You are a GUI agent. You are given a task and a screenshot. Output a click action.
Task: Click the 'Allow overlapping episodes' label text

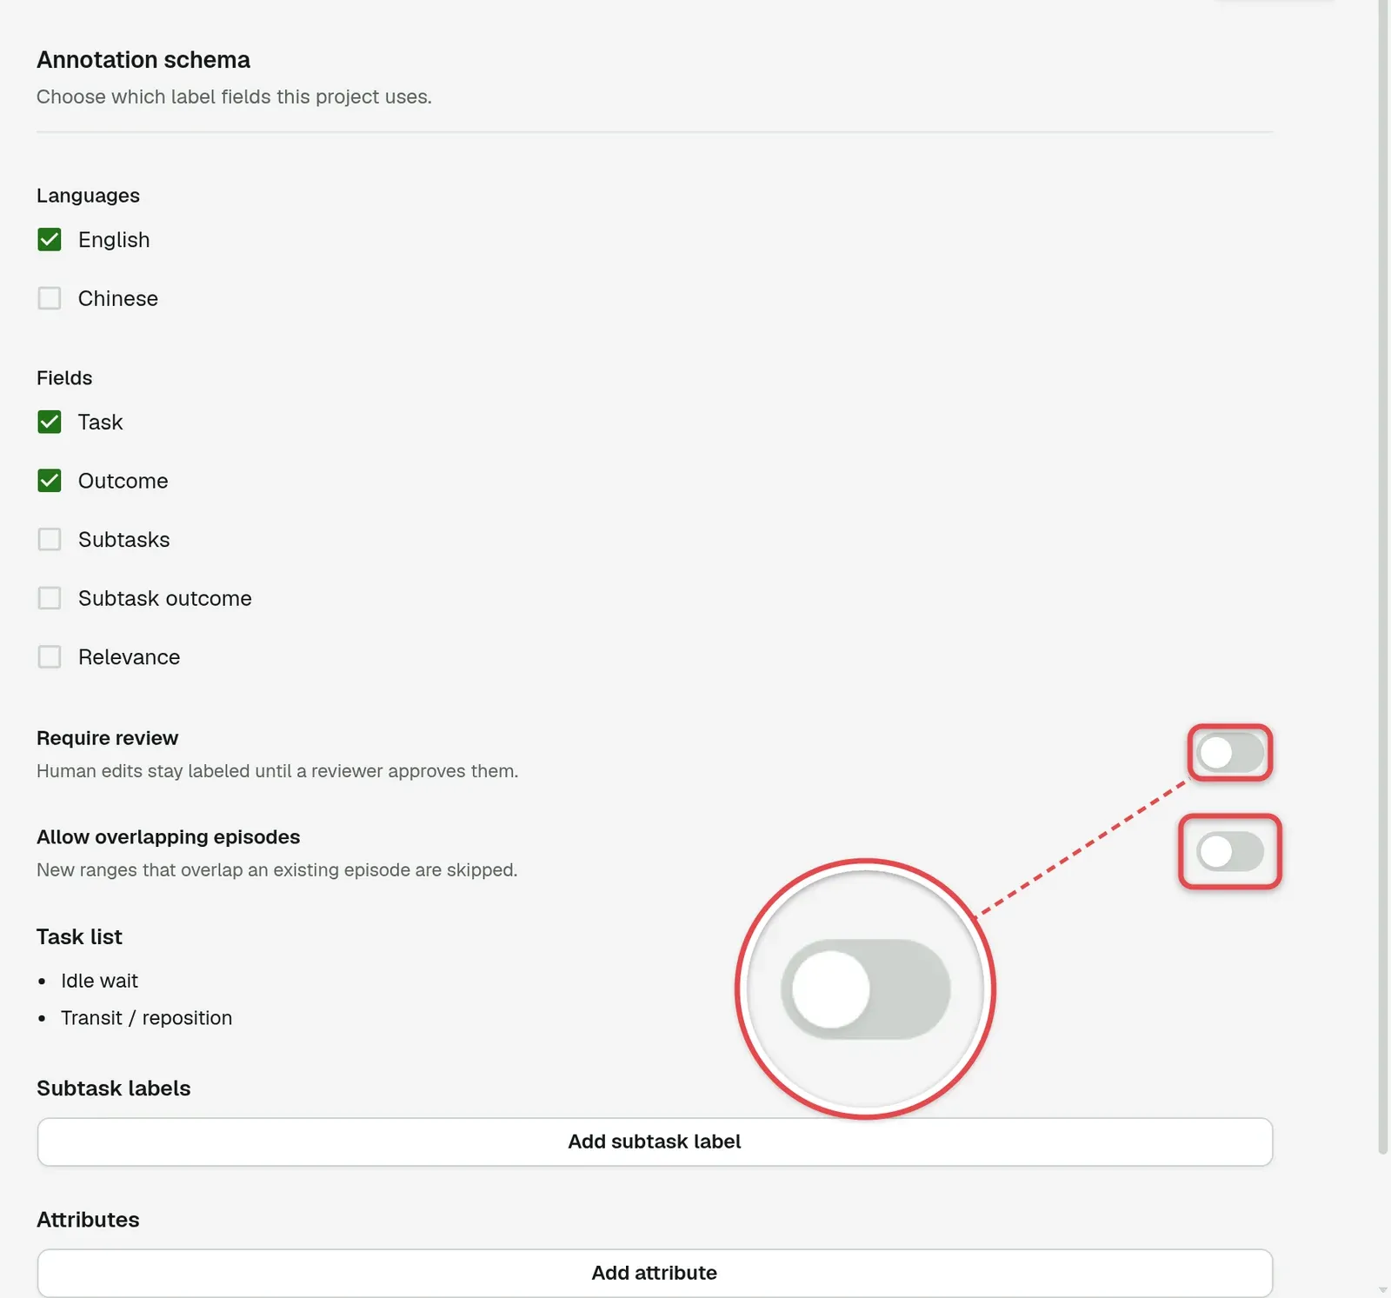point(168,837)
